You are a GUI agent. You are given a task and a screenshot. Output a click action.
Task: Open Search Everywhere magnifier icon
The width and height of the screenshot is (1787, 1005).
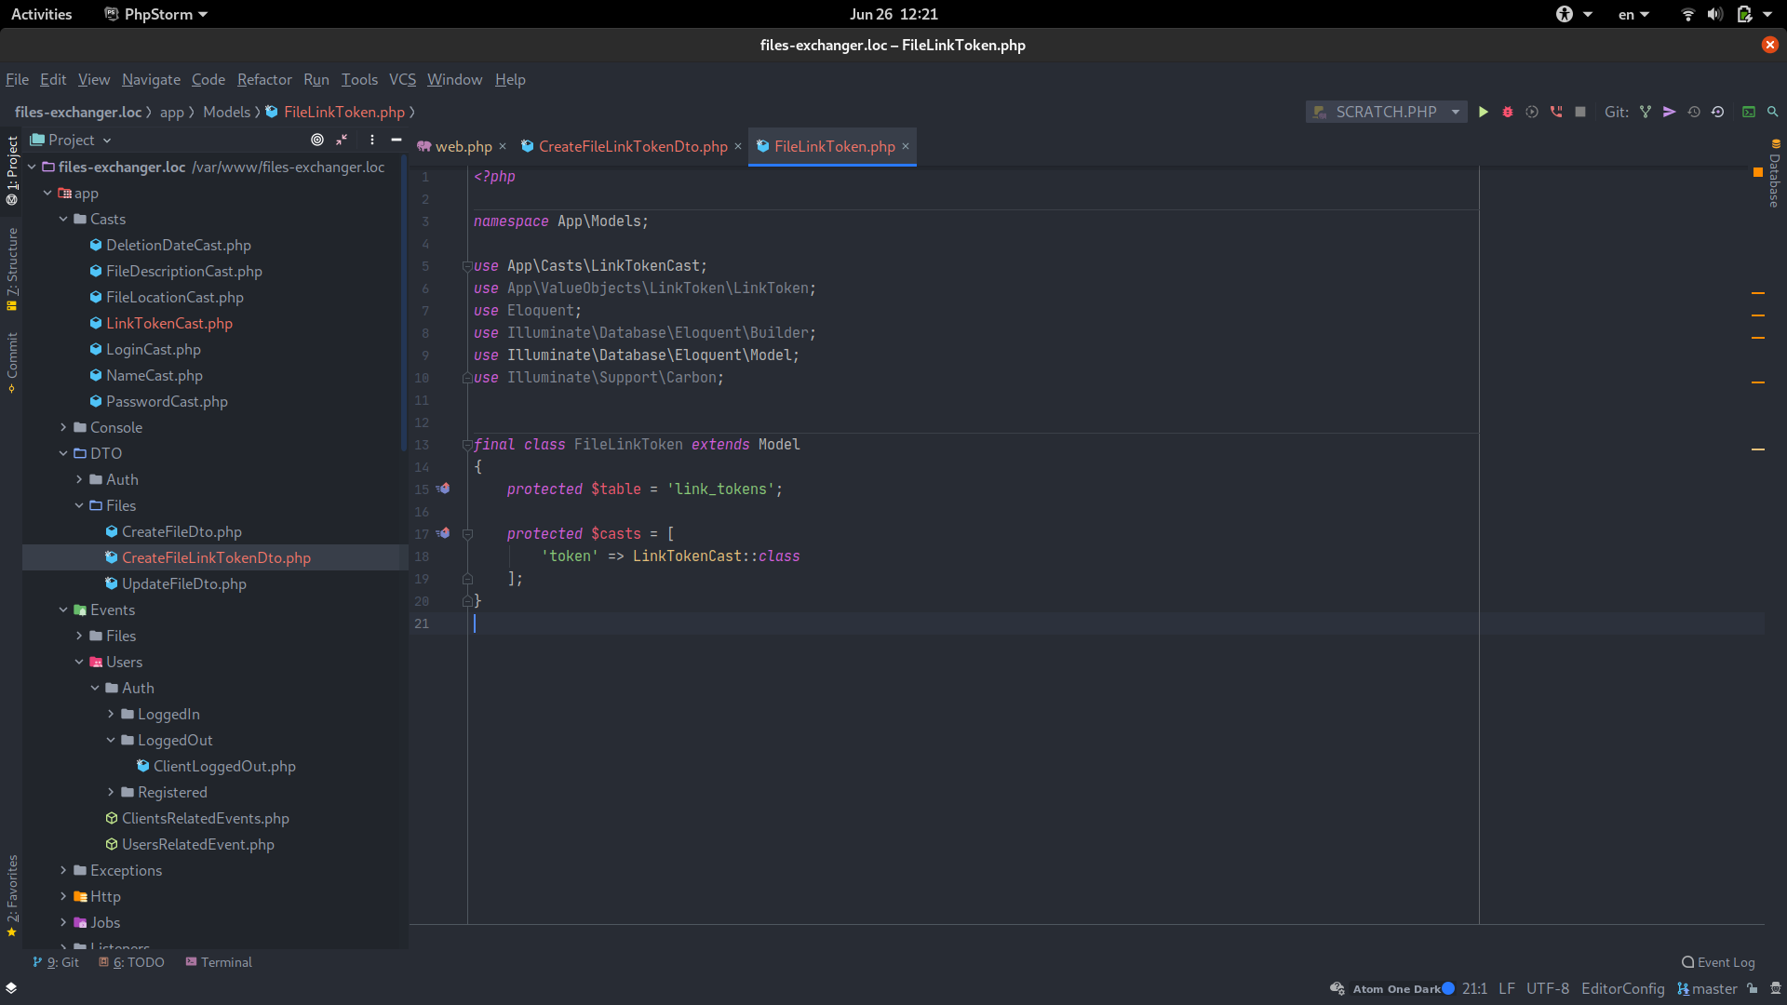tap(1773, 112)
